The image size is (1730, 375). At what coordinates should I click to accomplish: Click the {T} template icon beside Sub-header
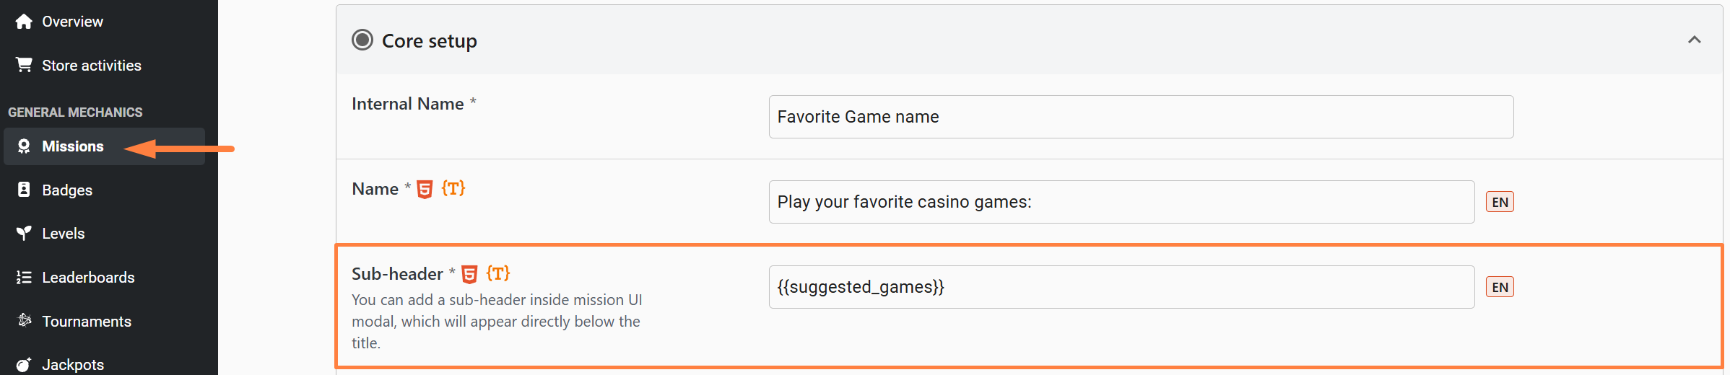pyautogui.click(x=498, y=273)
